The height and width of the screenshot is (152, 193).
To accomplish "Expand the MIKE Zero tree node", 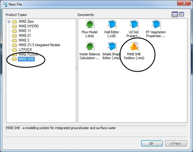I will tap(9, 22).
